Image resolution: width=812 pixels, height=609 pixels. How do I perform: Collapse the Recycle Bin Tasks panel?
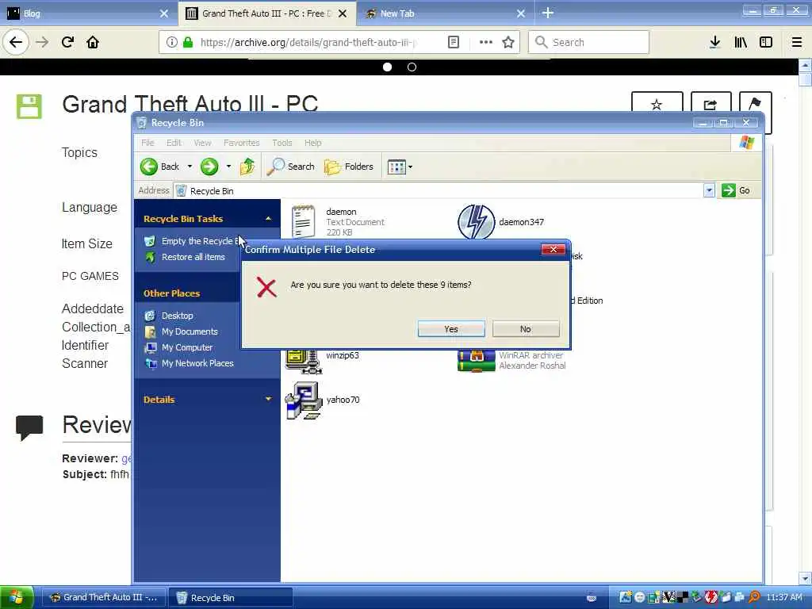coord(268,219)
